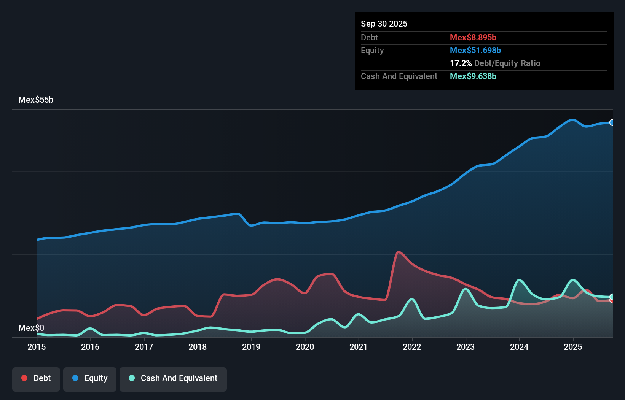This screenshot has height=400, width=625.
Task: Select the red Debt legend dot icon
Action: 24,378
